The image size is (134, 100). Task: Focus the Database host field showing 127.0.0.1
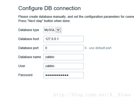coord(64,39)
